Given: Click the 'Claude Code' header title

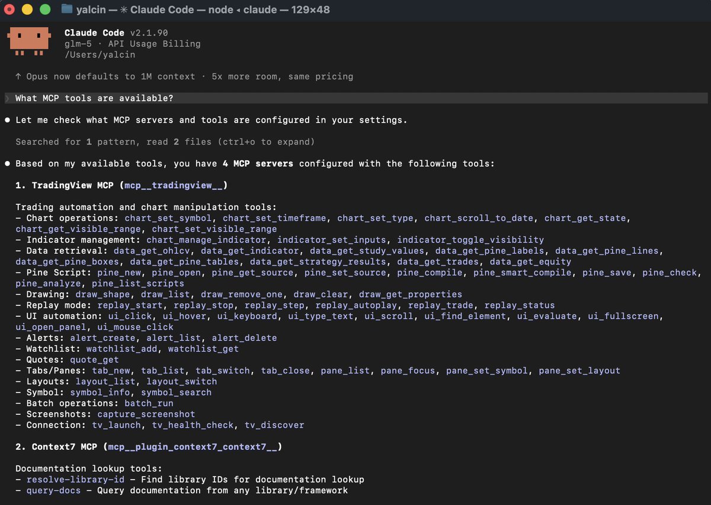Looking at the screenshot, I should click(95, 33).
